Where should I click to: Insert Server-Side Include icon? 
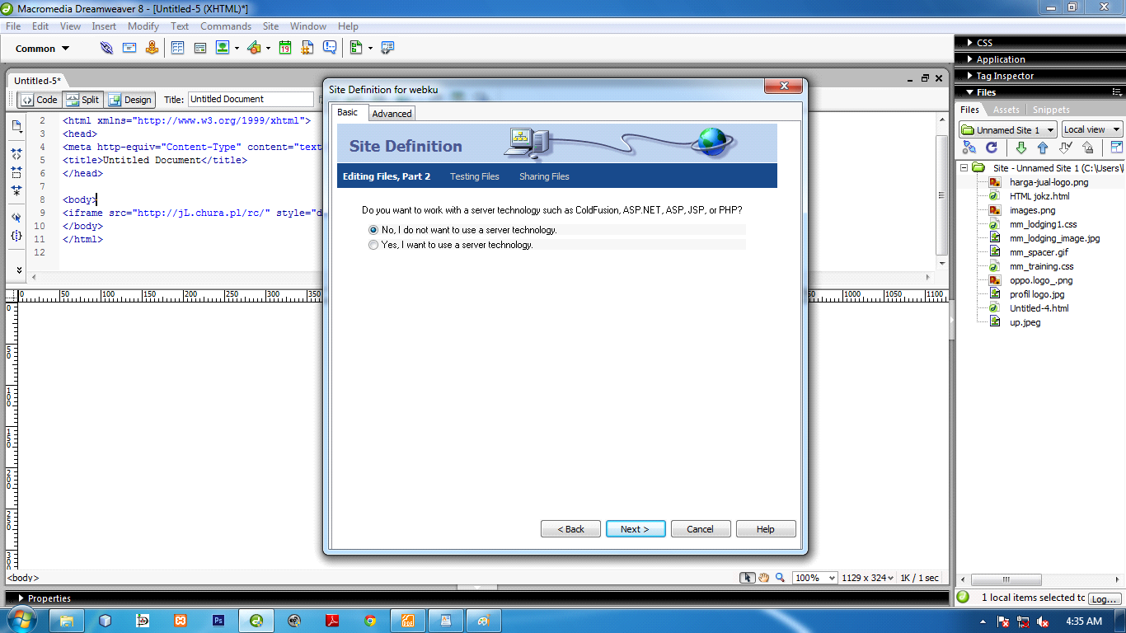coord(307,48)
